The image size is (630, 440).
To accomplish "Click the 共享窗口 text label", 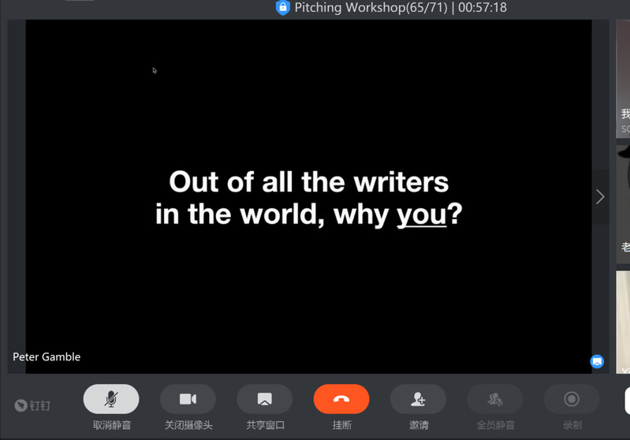I will 264,425.
